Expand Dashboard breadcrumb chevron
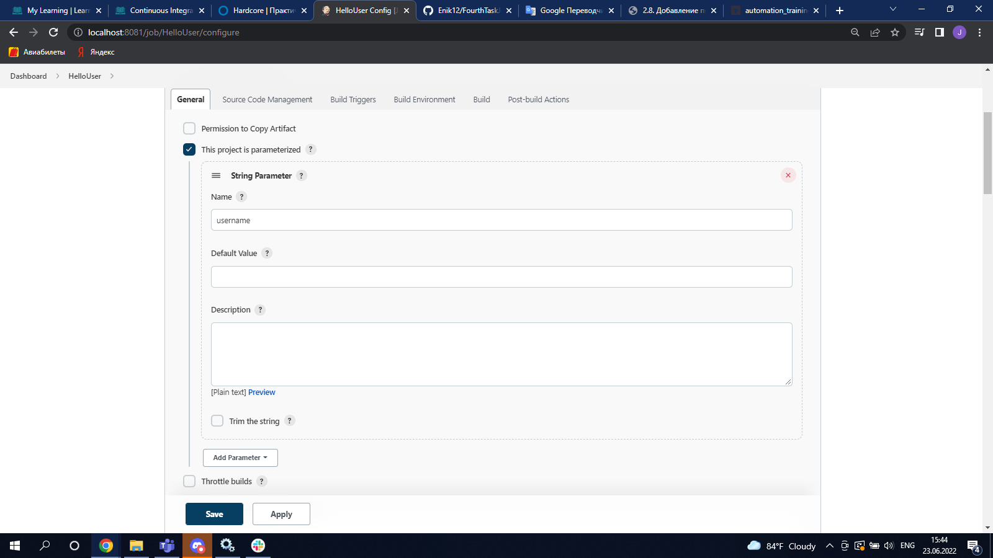Screen dimensions: 993x558 (x=58, y=76)
